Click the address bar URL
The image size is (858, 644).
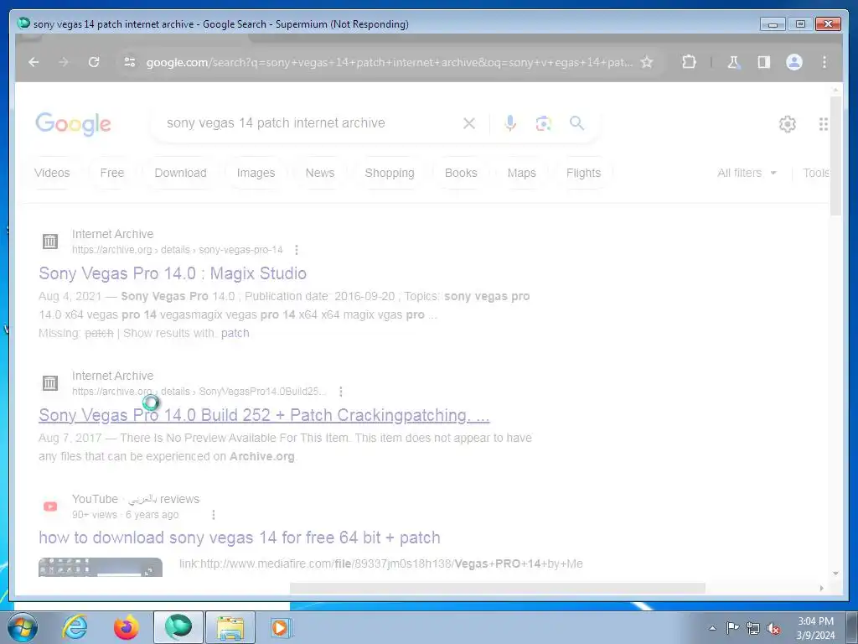pos(390,62)
